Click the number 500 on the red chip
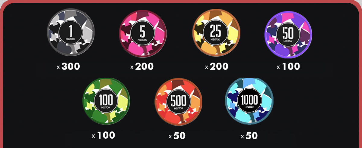Screen dimensions: 362x148 178,100
